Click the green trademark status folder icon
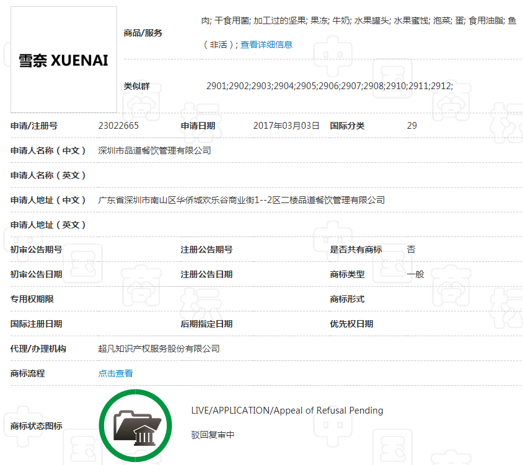The width and height of the screenshot is (523, 465). pyautogui.click(x=136, y=426)
